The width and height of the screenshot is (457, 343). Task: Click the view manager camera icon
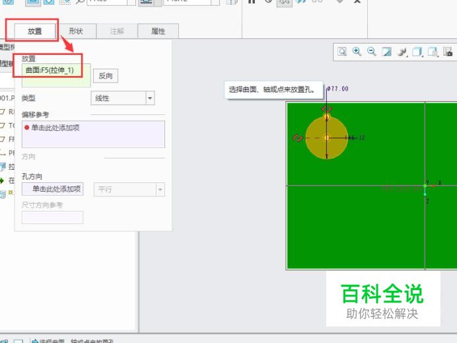[448, 52]
